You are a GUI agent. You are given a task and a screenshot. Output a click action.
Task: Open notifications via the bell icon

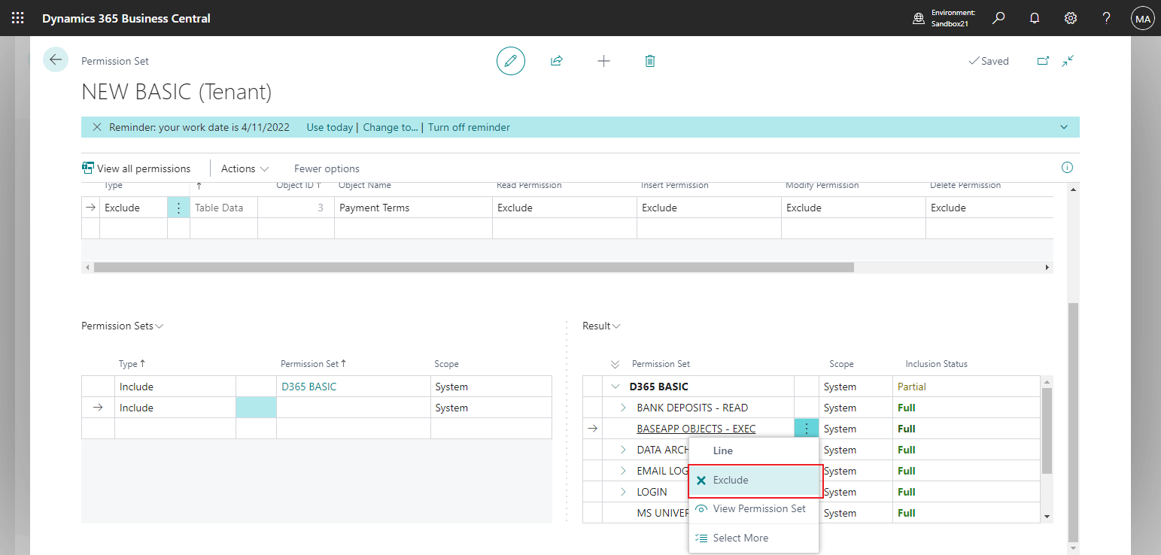pyautogui.click(x=1035, y=17)
